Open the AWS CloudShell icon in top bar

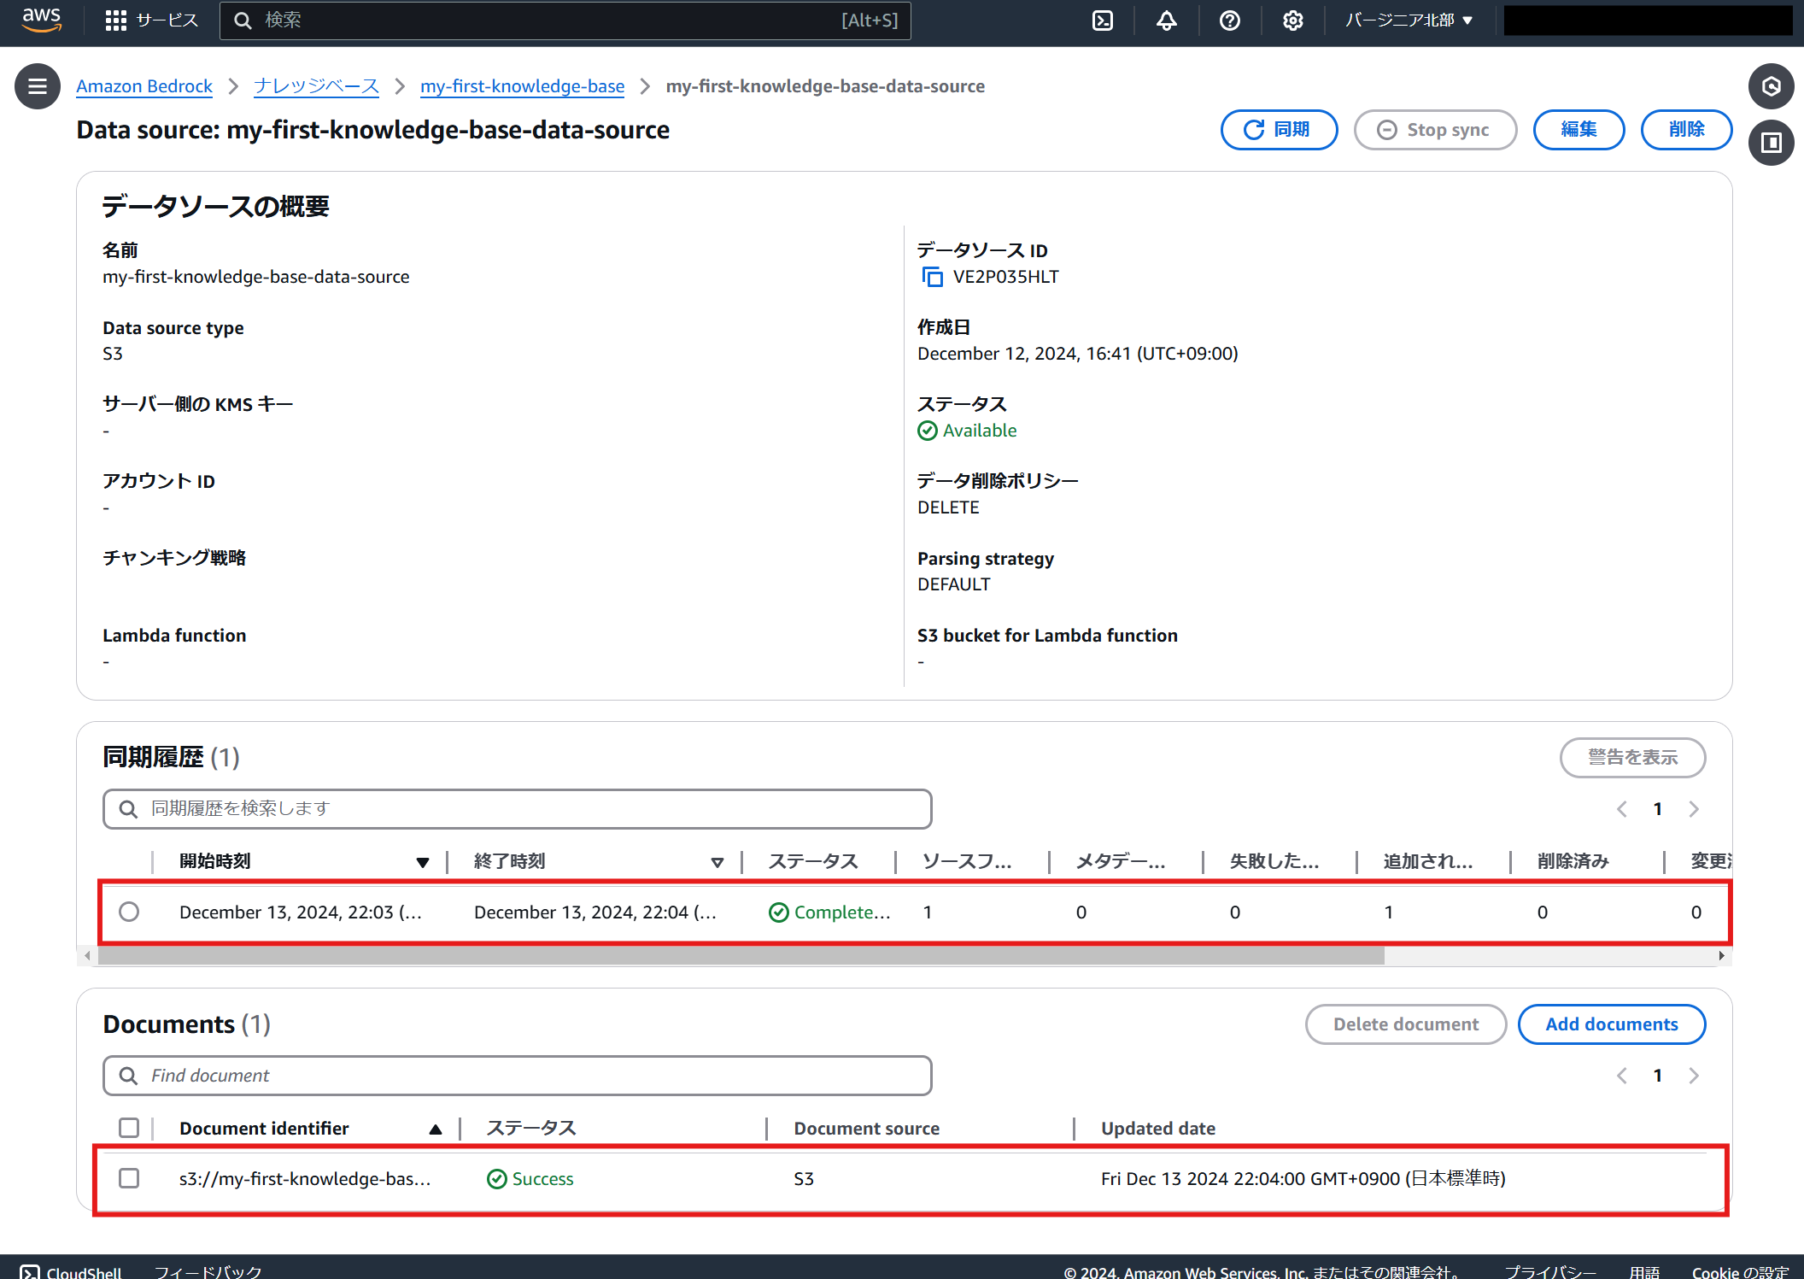tap(1103, 21)
